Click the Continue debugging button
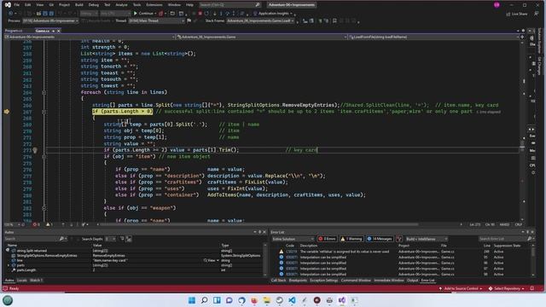This screenshot has height=307, width=546. 144,14
